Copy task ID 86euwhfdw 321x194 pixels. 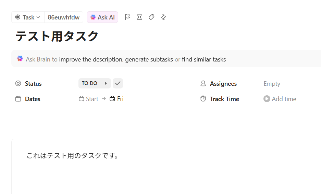(x=64, y=17)
